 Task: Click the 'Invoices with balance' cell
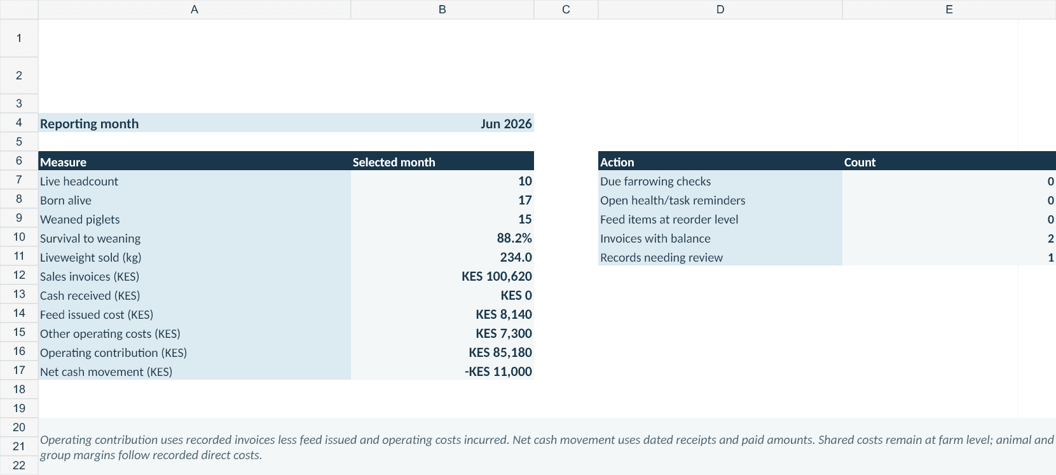click(x=720, y=237)
